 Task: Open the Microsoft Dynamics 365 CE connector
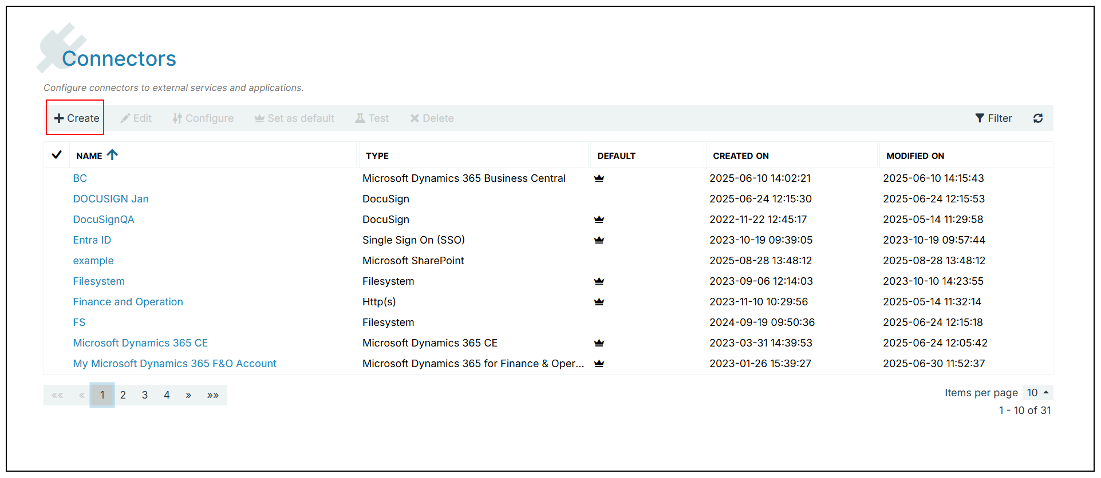(140, 343)
